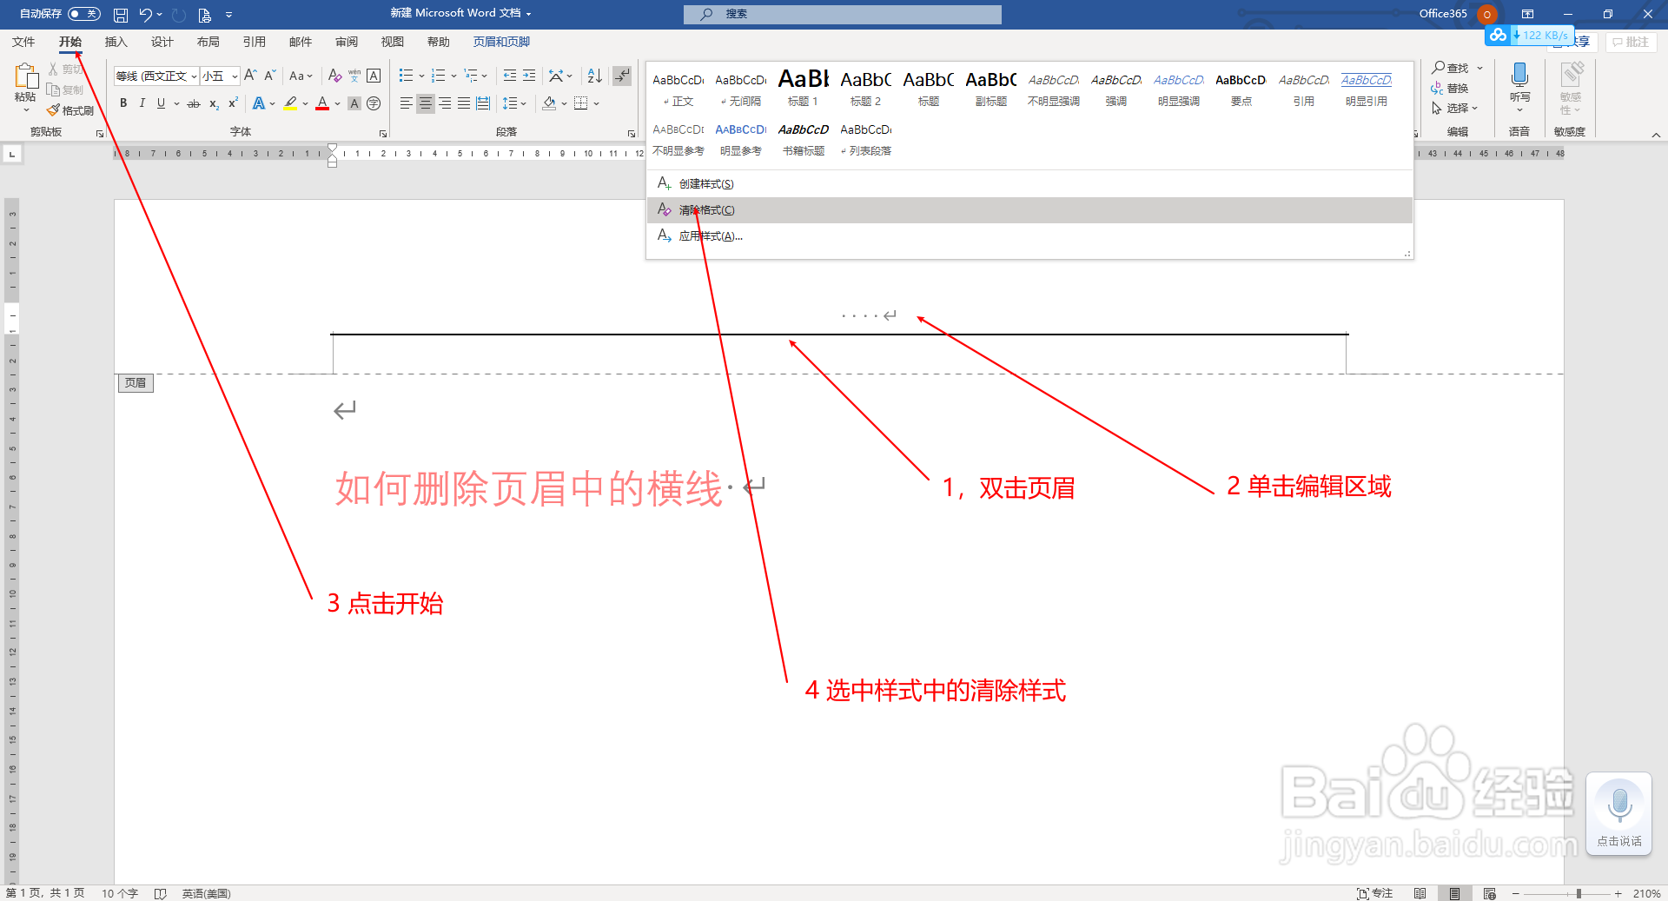This screenshot has width=1668, height=901.
Task: Select the Format Painter tool
Action: click(70, 110)
